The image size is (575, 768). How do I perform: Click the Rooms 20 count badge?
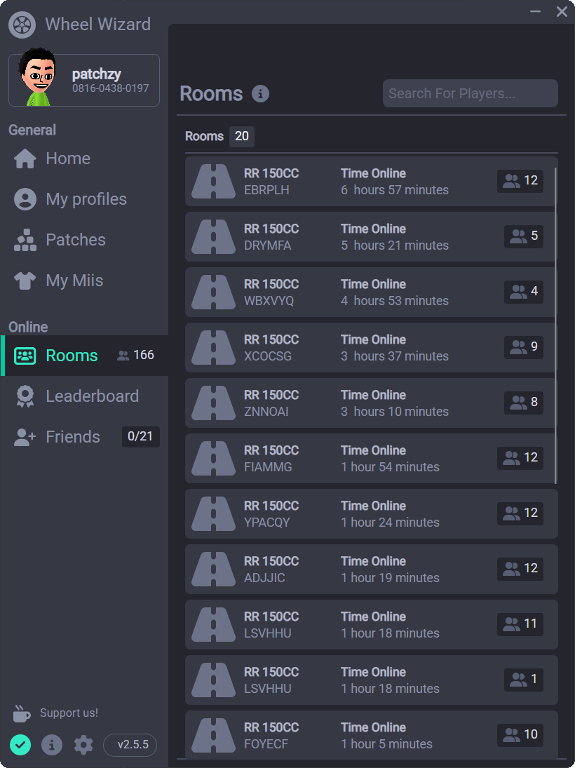point(241,136)
